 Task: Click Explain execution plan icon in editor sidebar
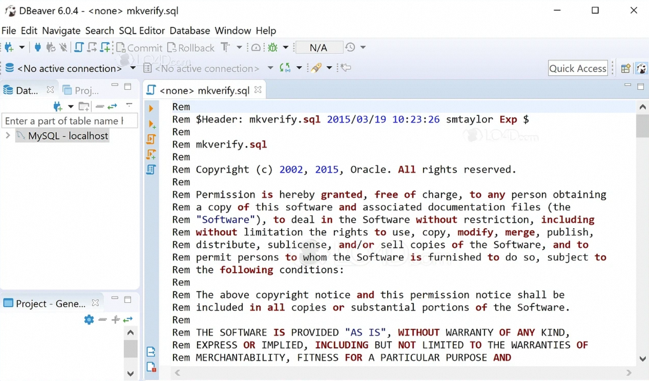151,170
